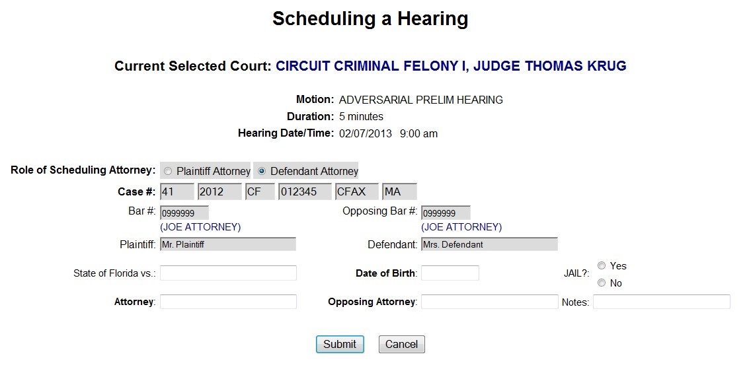Cancel the hearing scheduling form
The width and height of the screenshot is (747, 375).
click(401, 344)
